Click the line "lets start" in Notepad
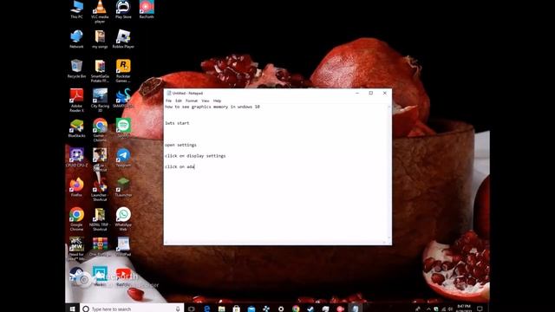Image resolution: width=555 pixels, height=312 pixels. (x=177, y=123)
